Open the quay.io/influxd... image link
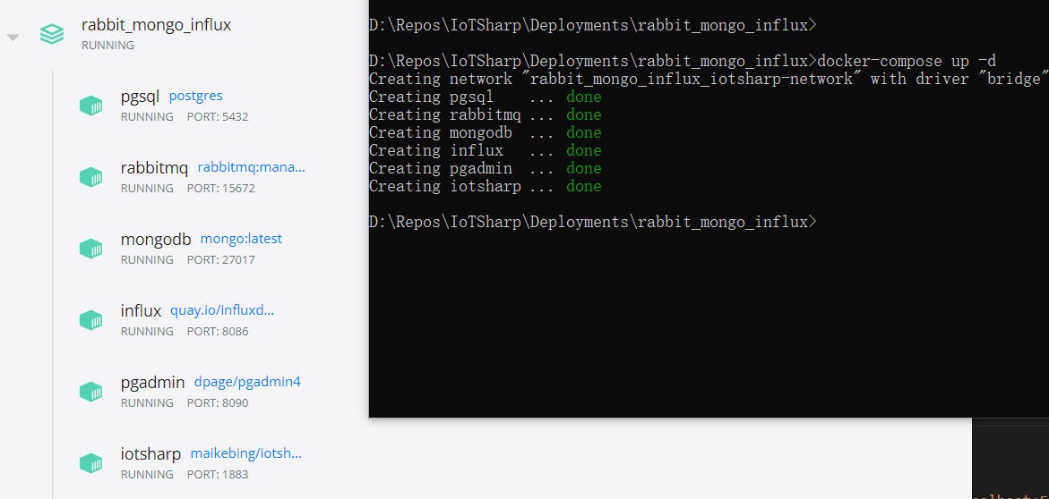The height and width of the screenshot is (499, 1049). [222, 310]
